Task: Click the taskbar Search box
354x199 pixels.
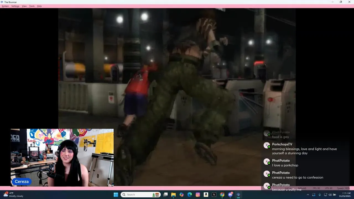Action: click(140, 195)
